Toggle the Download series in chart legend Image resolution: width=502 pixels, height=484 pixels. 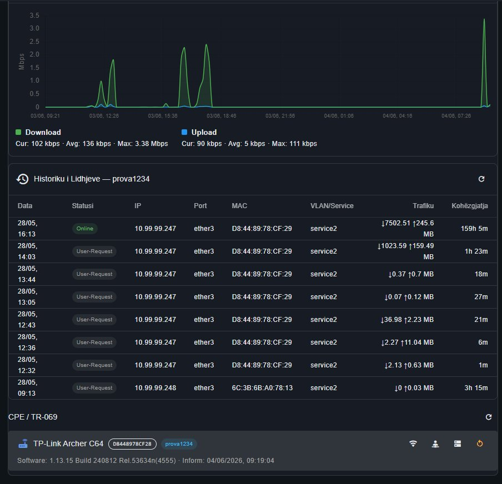click(x=38, y=132)
